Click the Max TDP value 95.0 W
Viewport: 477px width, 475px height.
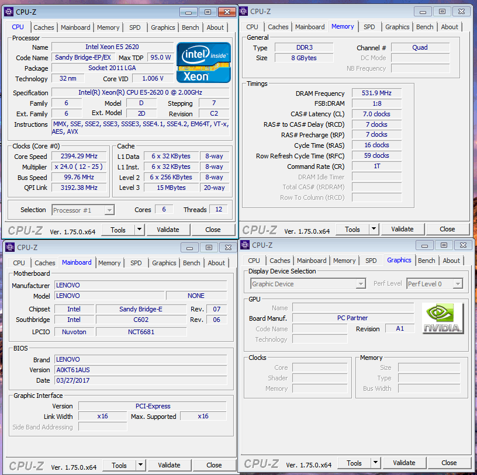pos(161,57)
